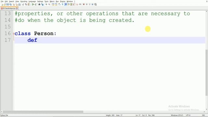The width and height of the screenshot is (208, 117).
Task: Open the Run menu
Action: 57,1
